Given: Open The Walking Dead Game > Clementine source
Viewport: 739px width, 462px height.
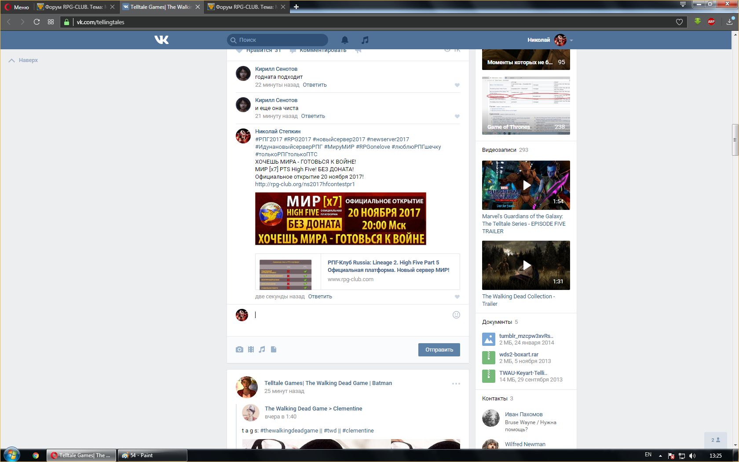Looking at the screenshot, I should coord(314,409).
